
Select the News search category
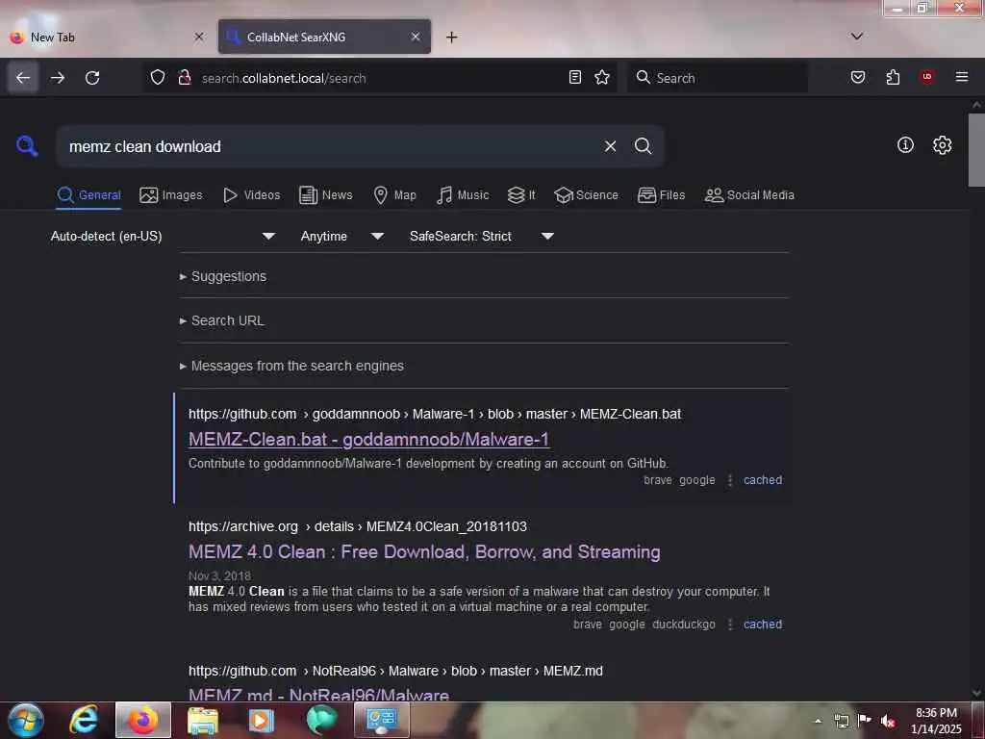click(326, 194)
